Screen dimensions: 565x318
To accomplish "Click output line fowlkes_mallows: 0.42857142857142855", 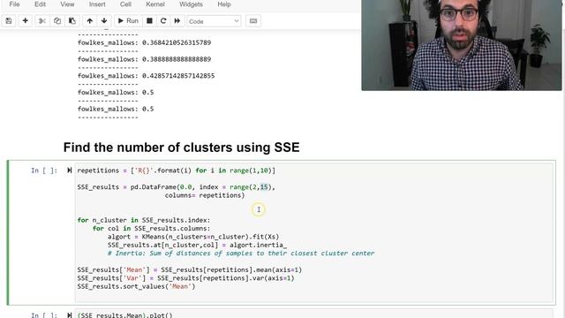I will (x=146, y=76).
